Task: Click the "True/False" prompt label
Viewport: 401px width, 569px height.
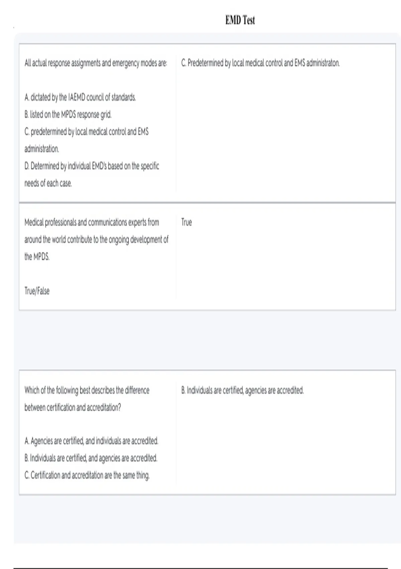Action: [37, 291]
